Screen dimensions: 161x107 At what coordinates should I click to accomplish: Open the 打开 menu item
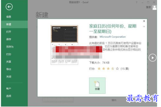click(9, 32)
